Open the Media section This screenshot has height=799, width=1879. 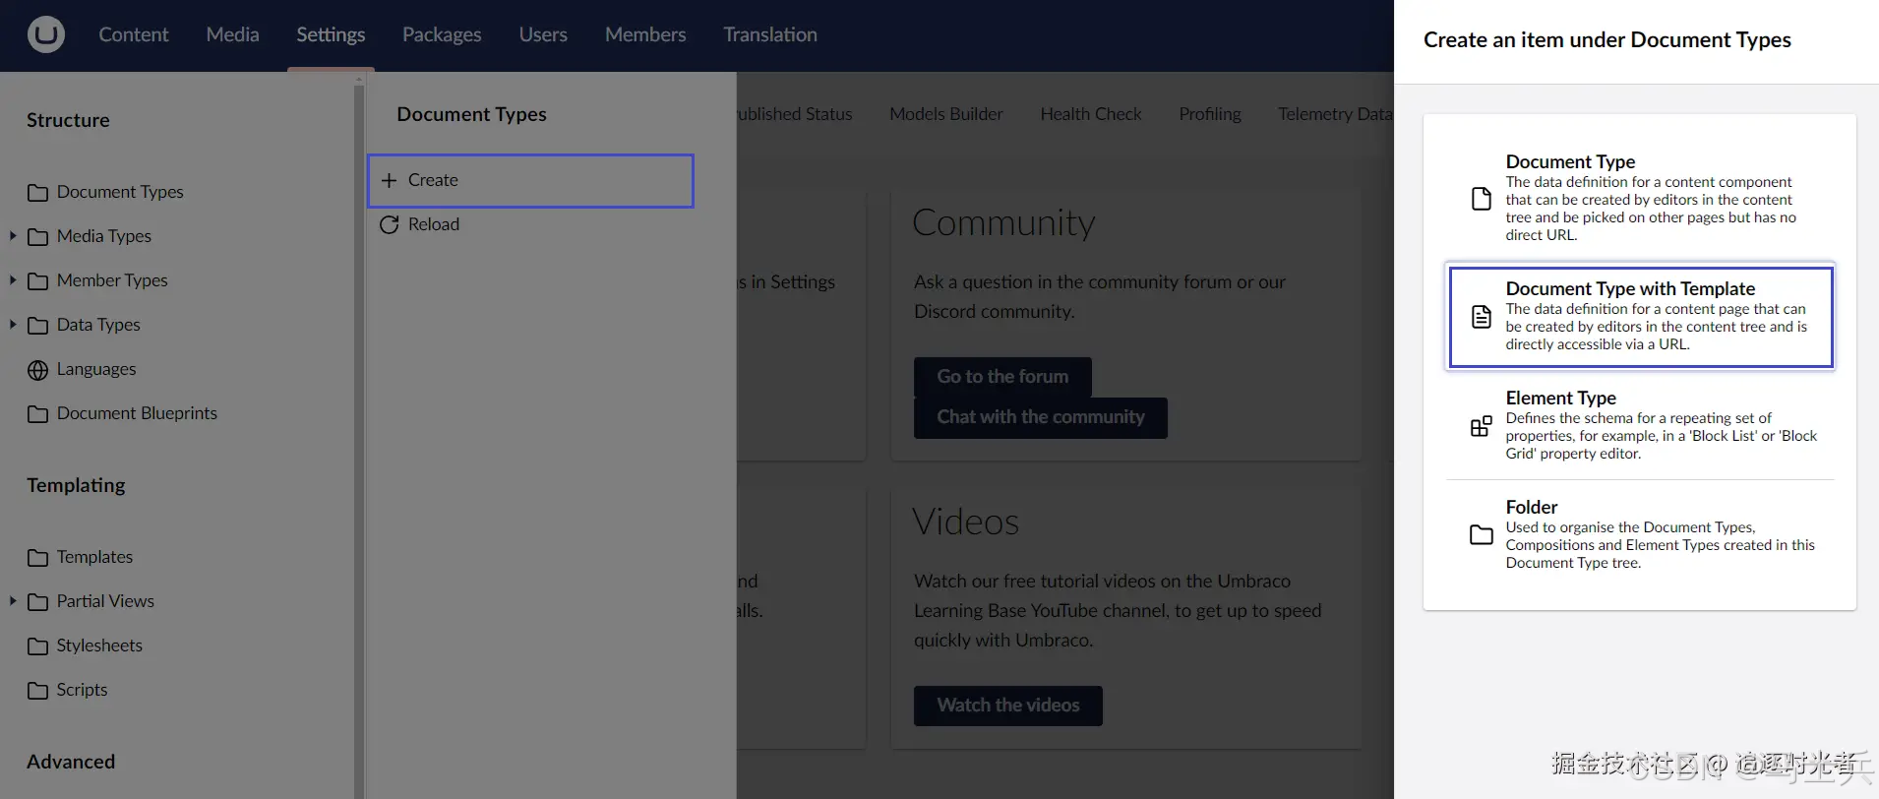pyautogui.click(x=233, y=34)
